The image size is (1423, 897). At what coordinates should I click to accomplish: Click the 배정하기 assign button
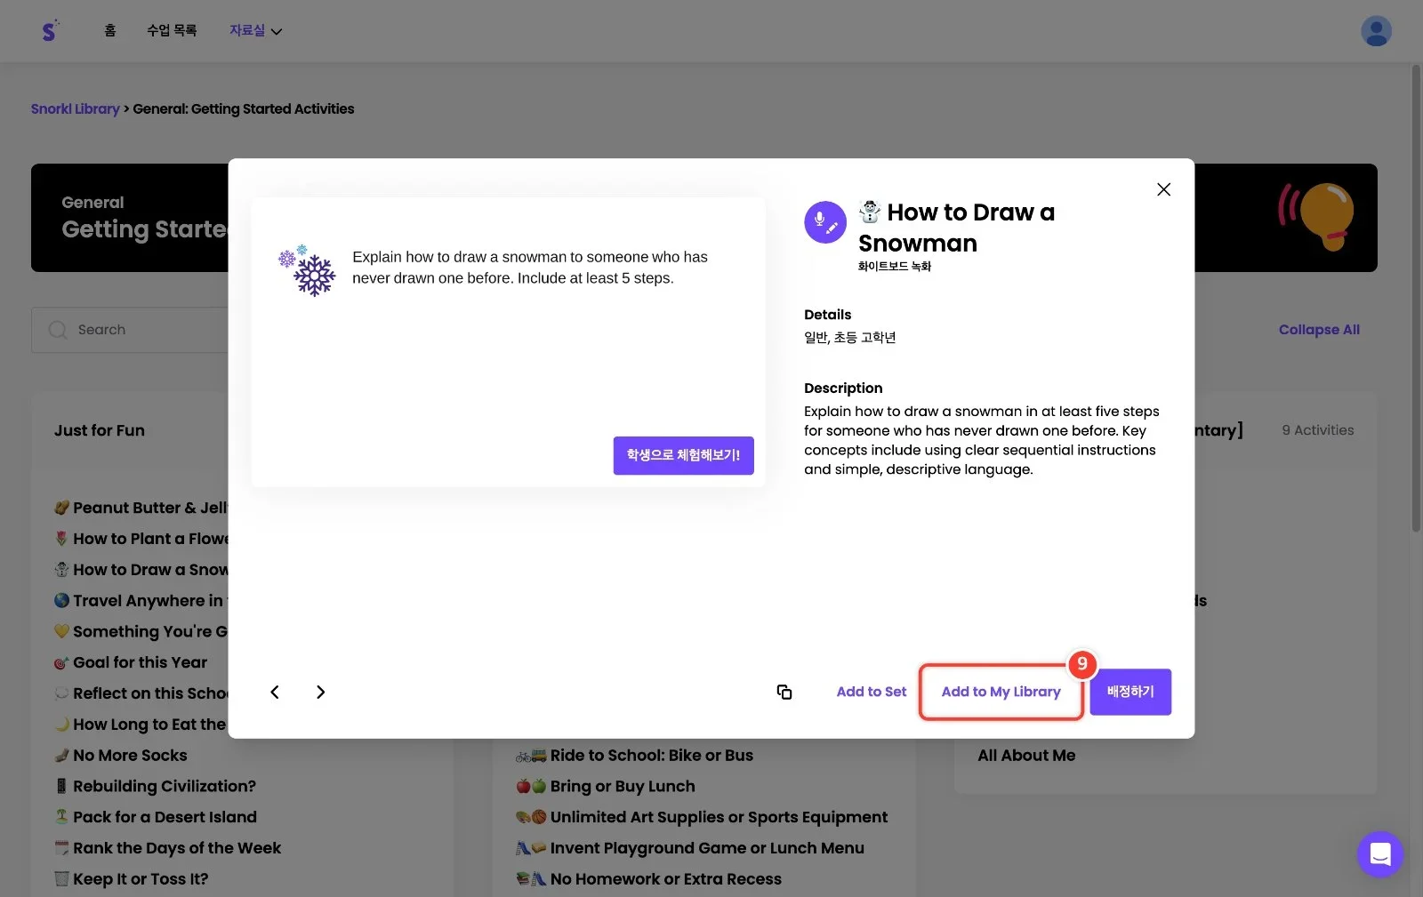click(1130, 692)
